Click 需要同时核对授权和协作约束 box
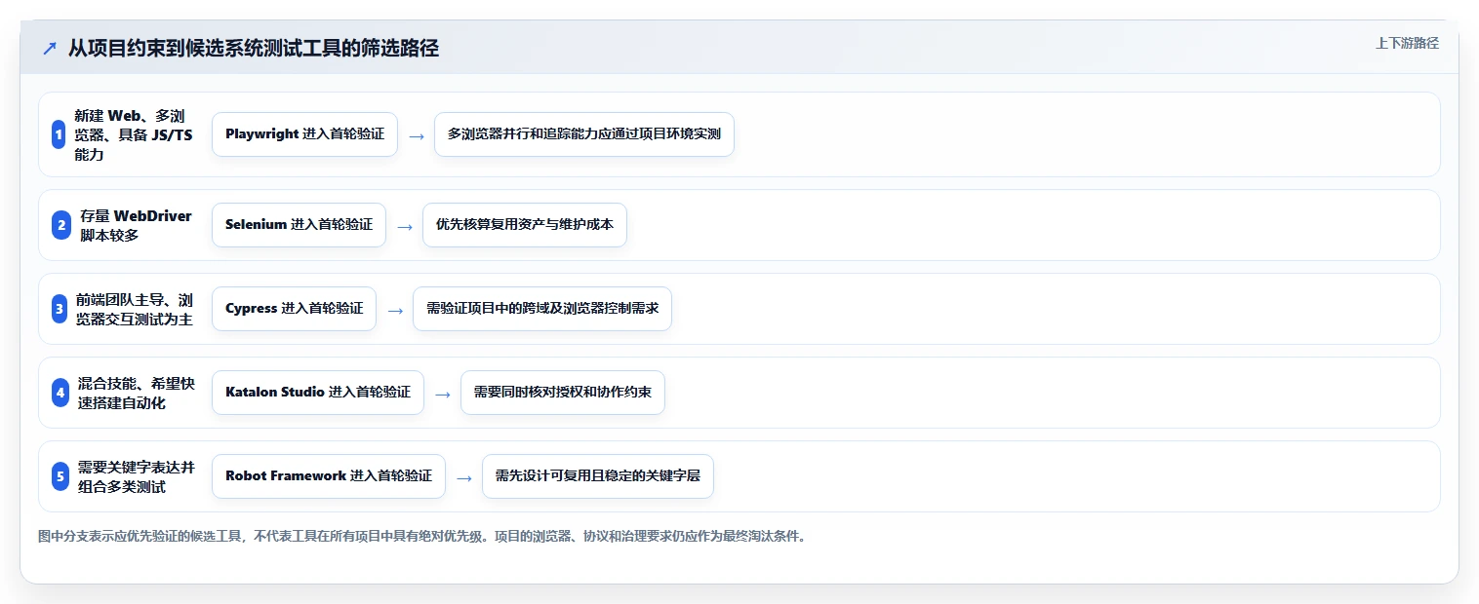This screenshot has height=604, width=1479. pos(563,393)
